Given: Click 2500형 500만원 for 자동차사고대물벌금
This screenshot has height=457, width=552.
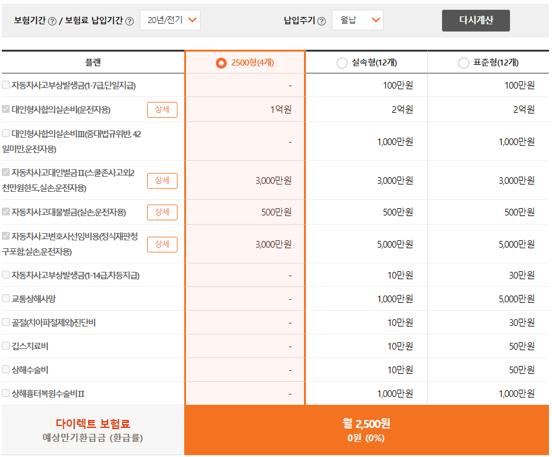Looking at the screenshot, I should [277, 212].
